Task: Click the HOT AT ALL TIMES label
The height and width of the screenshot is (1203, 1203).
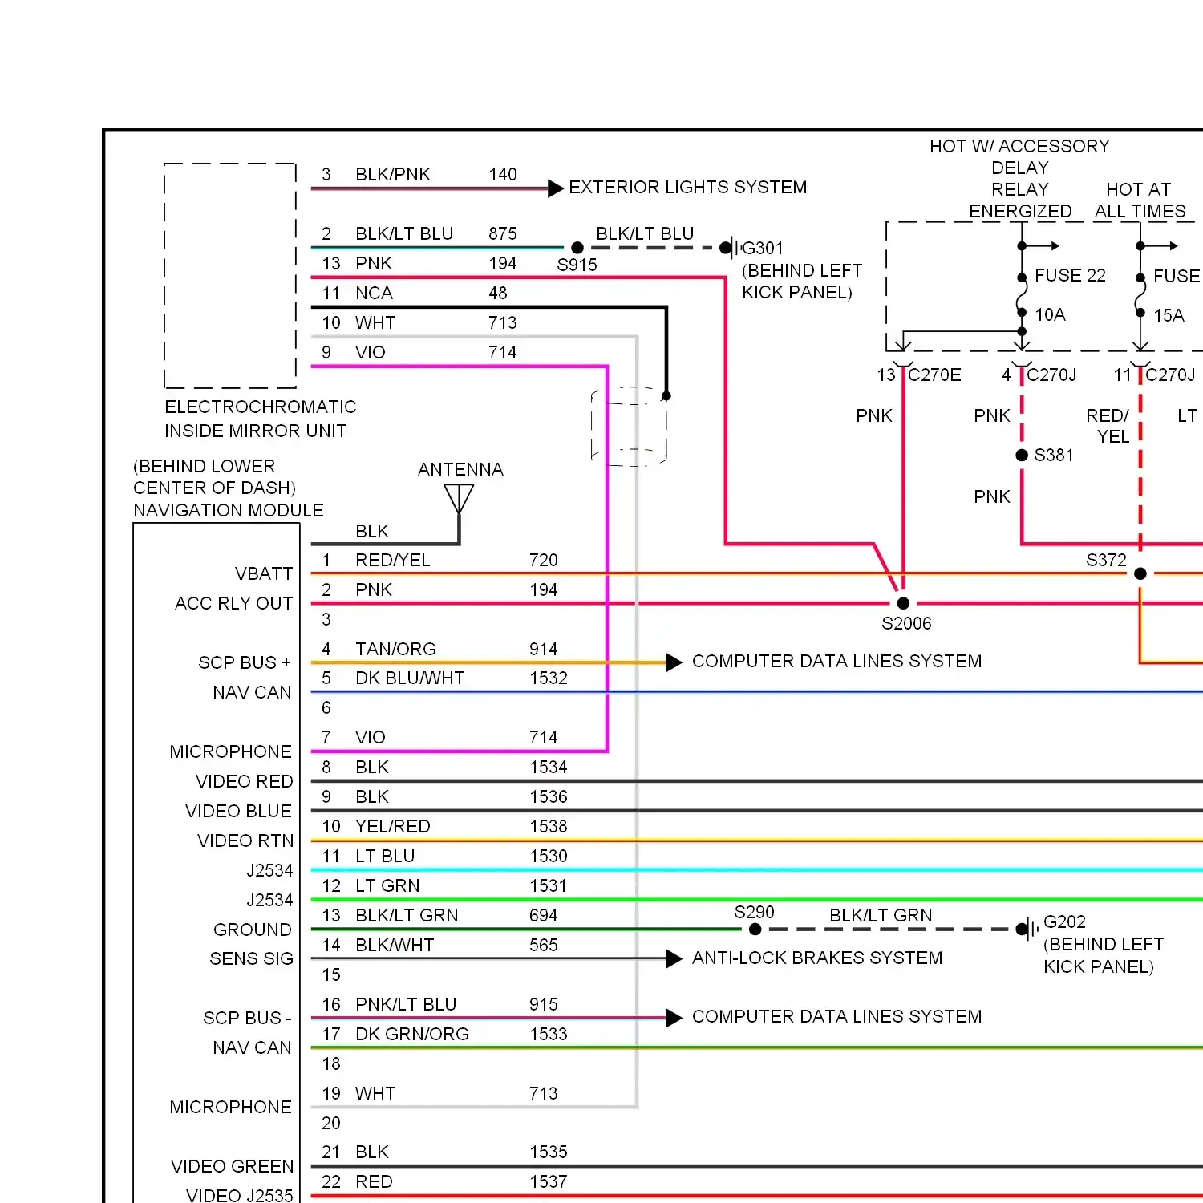Action: tap(1140, 200)
